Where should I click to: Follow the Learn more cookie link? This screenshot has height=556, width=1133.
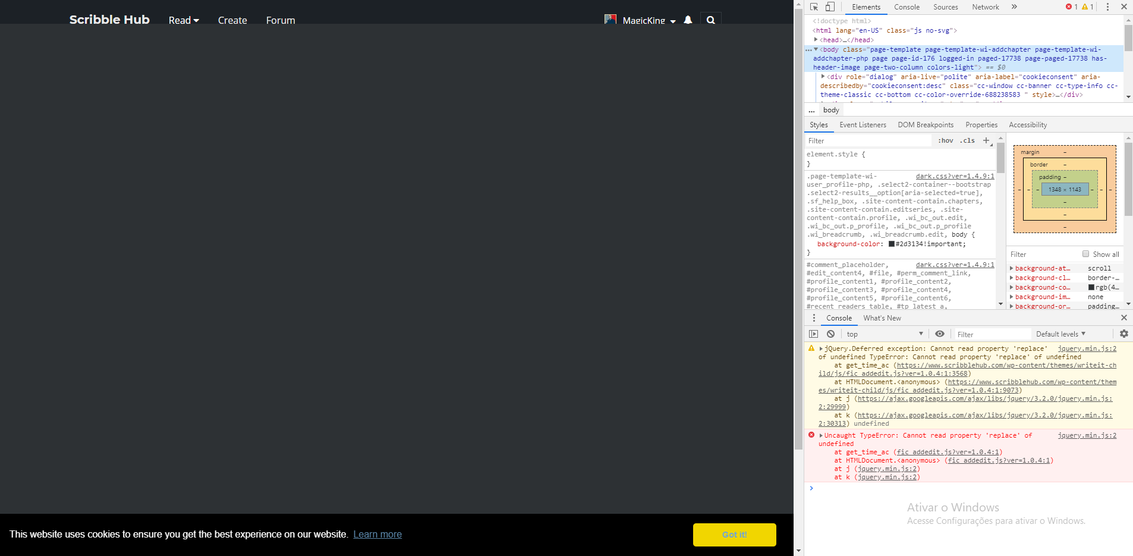tap(377, 534)
